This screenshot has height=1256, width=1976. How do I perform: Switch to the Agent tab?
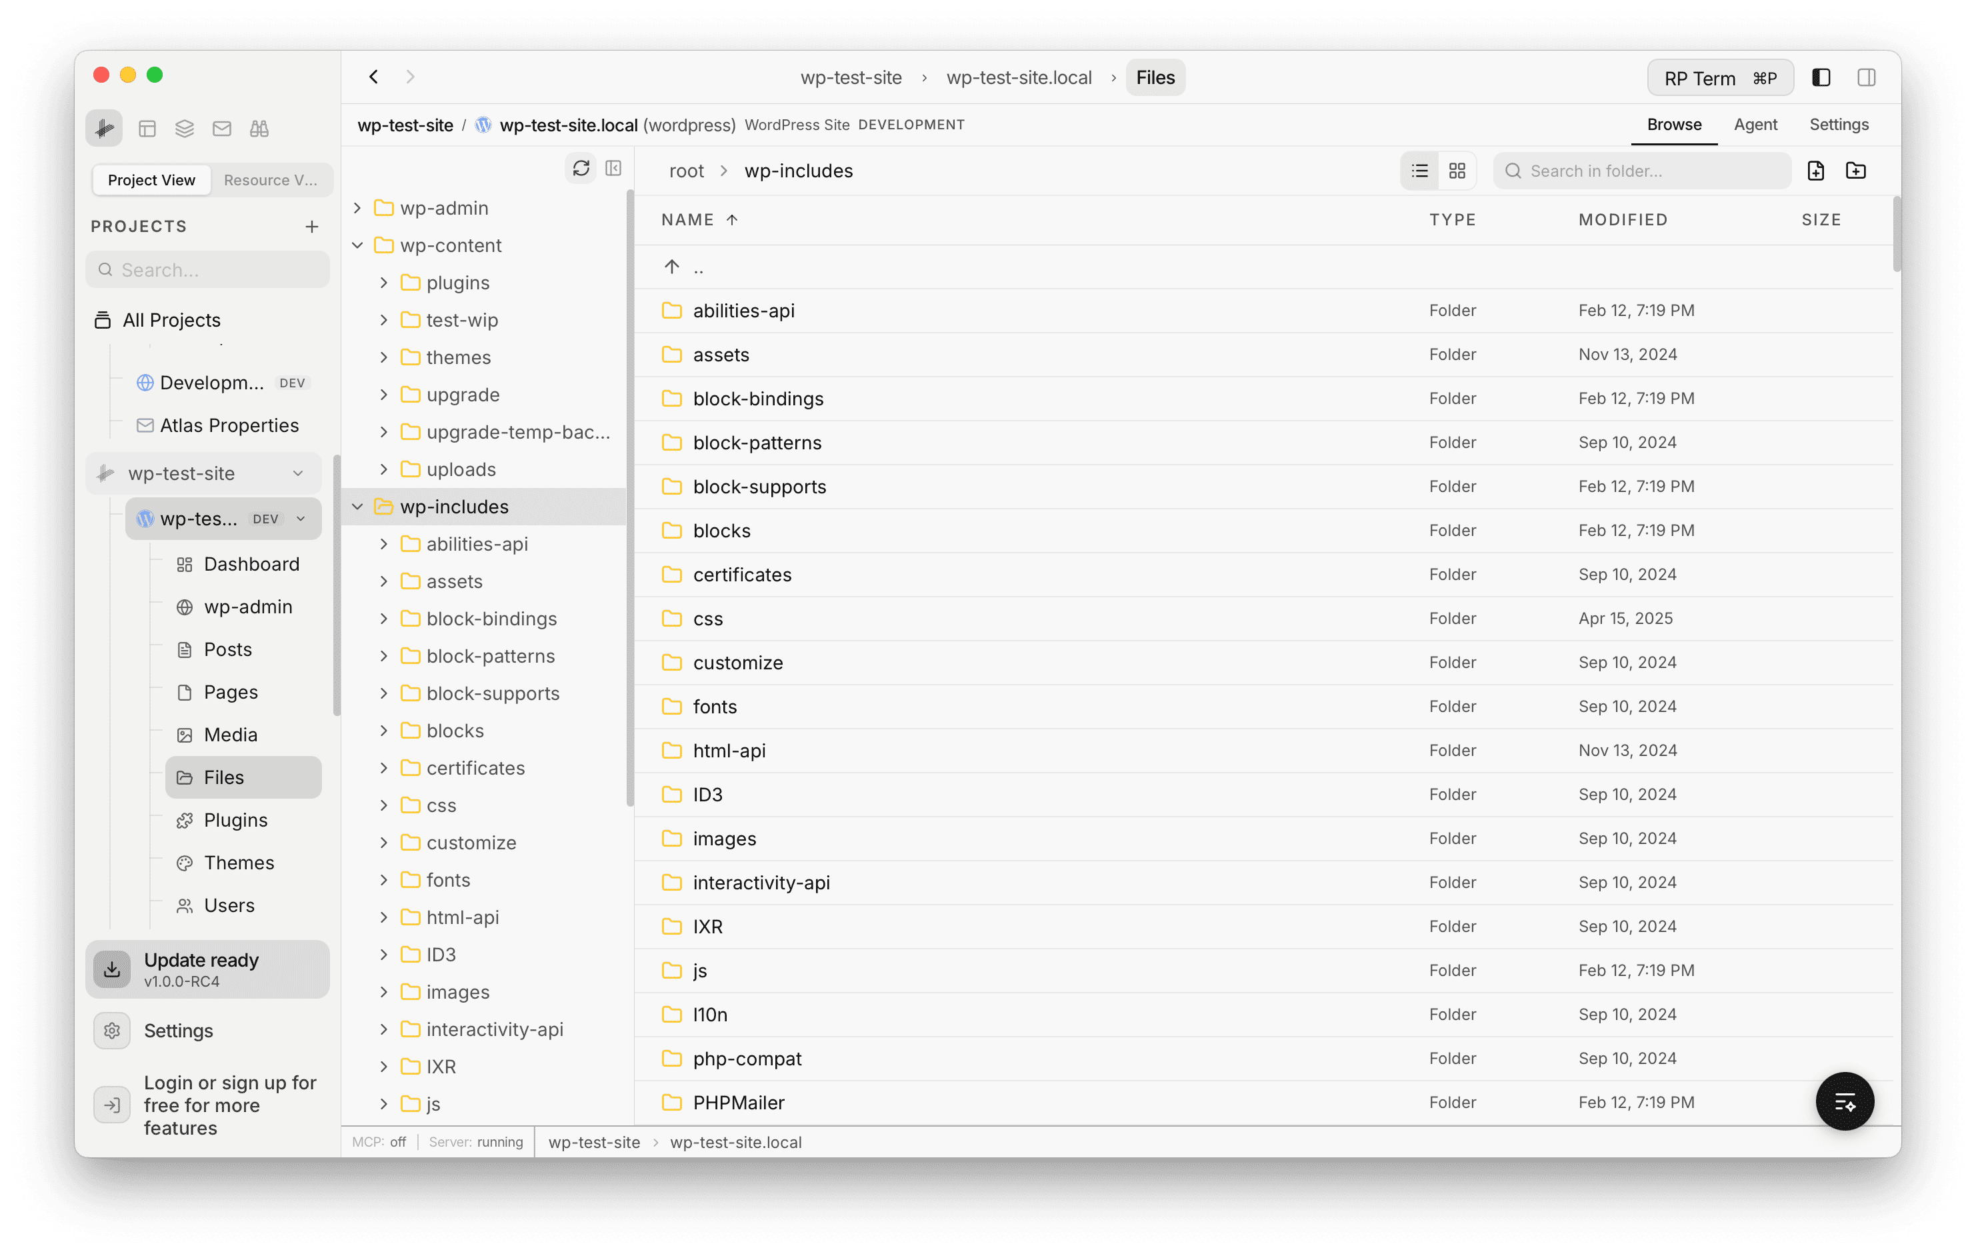[1755, 125]
